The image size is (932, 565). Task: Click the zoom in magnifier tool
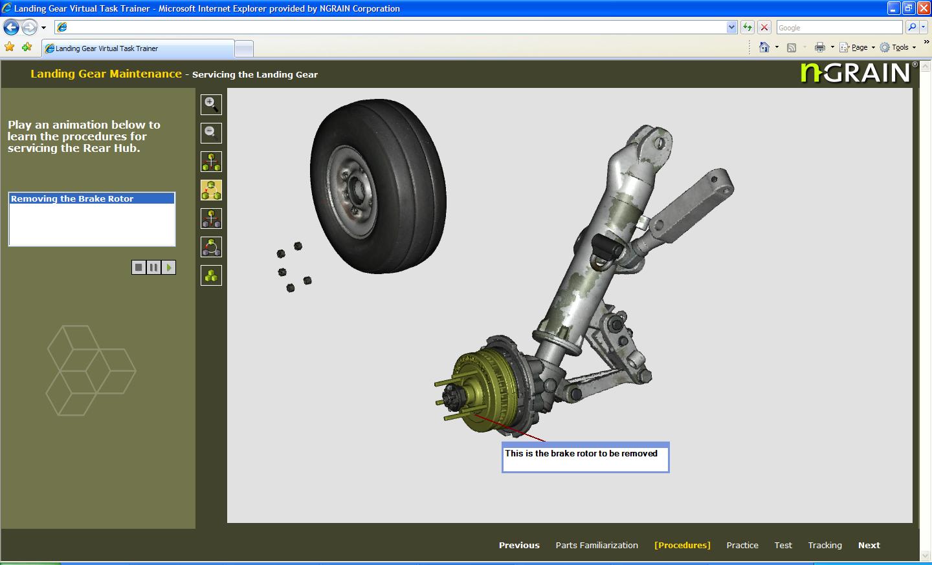pos(211,105)
